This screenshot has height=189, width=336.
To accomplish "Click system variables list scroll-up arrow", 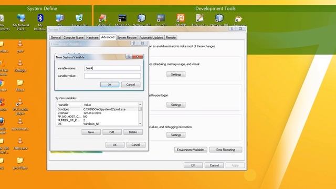I will (140, 104).
